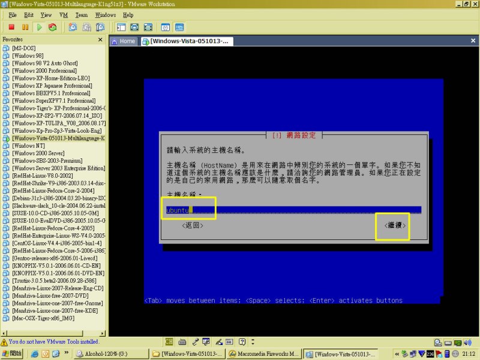Close the Favorites panel

coord(100,40)
